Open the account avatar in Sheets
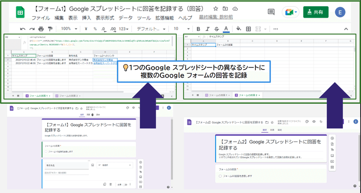The image size is (361, 193). [340, 12]
